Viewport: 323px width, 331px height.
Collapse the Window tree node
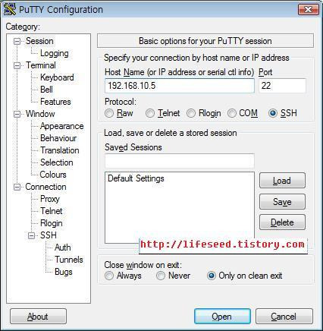(x=17, y=114)
